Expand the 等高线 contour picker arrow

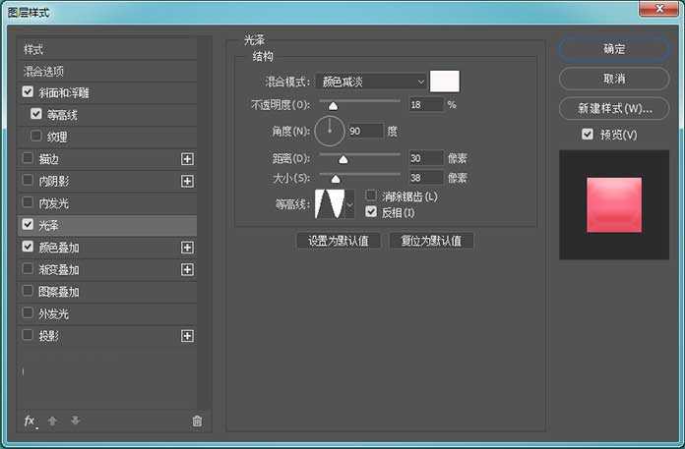(348, 204)
